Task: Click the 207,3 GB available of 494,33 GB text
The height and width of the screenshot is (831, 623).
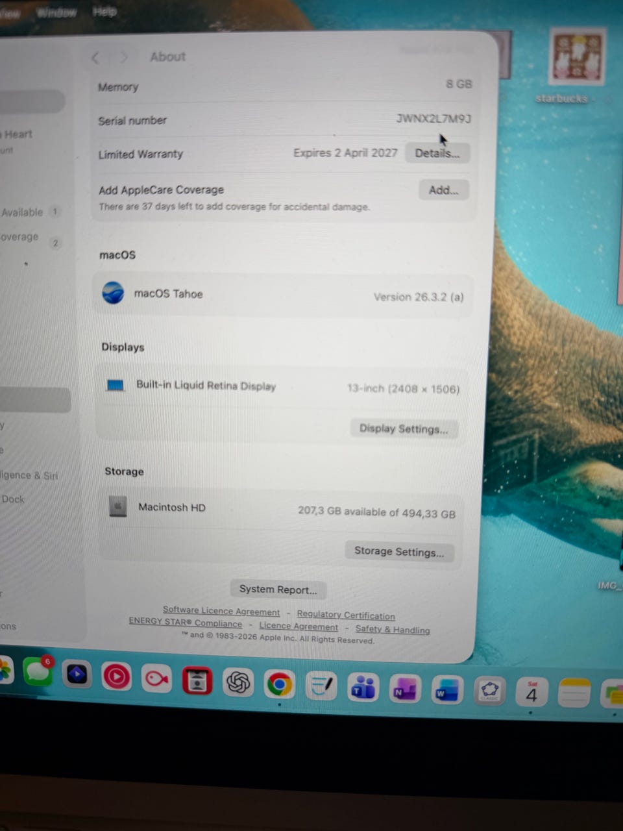Action: (376, 512)
